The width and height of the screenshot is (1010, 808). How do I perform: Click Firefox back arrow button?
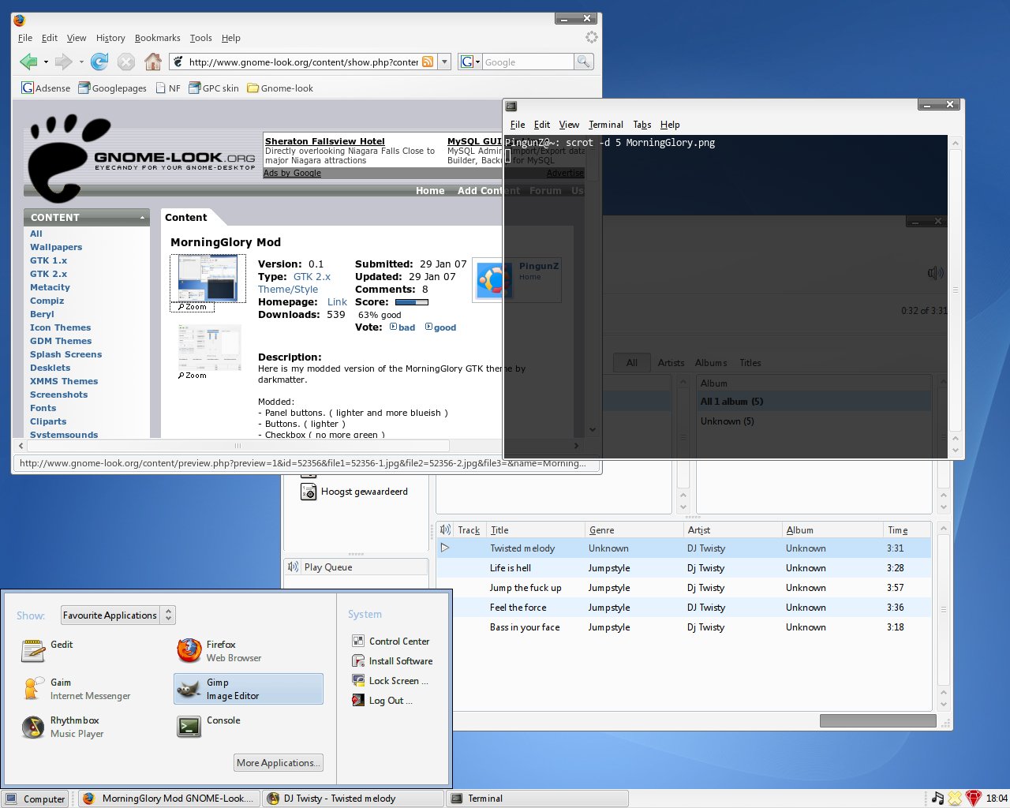[28, 62]
